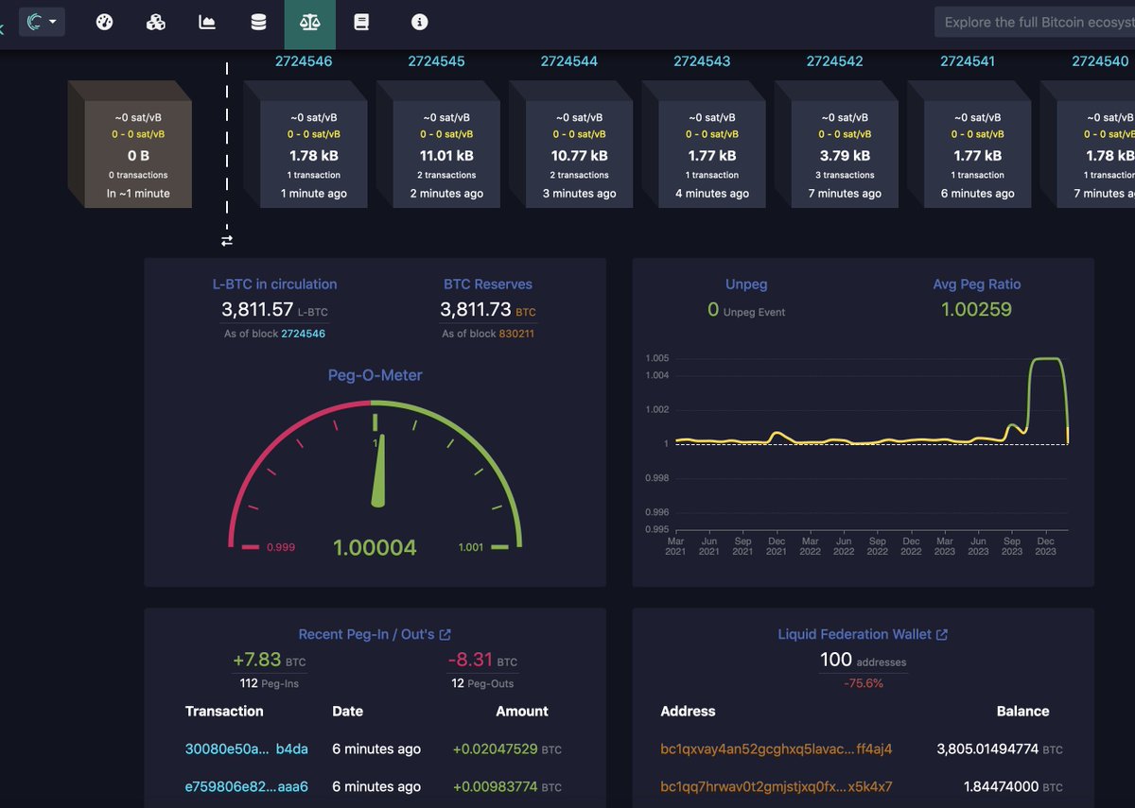The width and height of the screenshot is (1135, 808).
Task: Click the L-BTC in circulation heading
Action: tap(274, 284)
